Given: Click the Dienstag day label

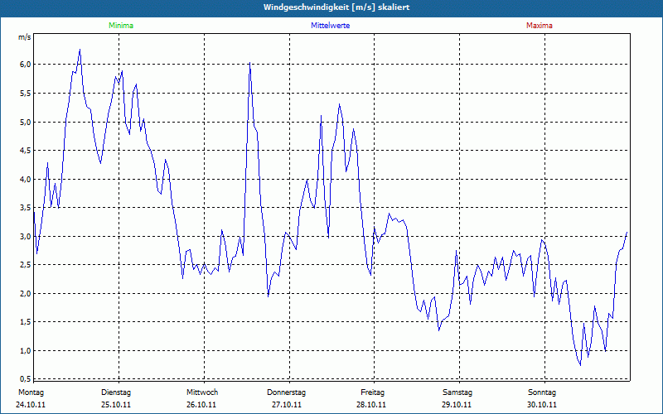Looking at the screenshot, I should click(116, 392).
